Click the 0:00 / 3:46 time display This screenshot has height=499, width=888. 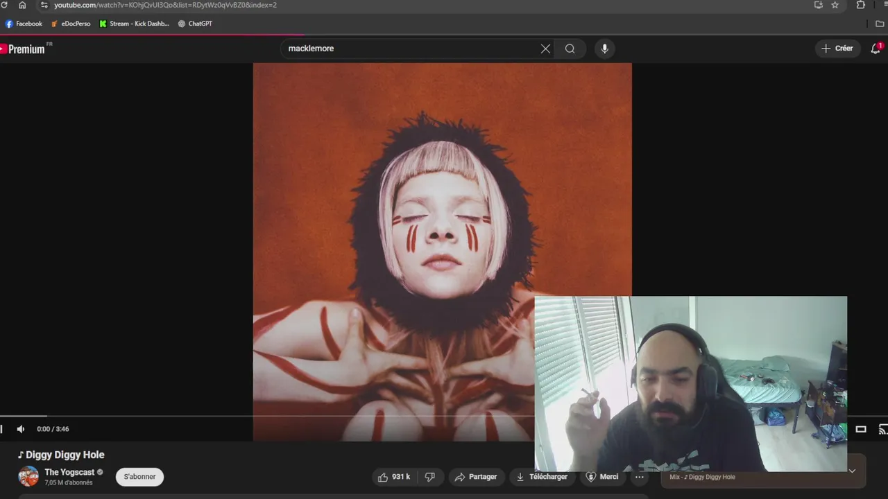53,429
